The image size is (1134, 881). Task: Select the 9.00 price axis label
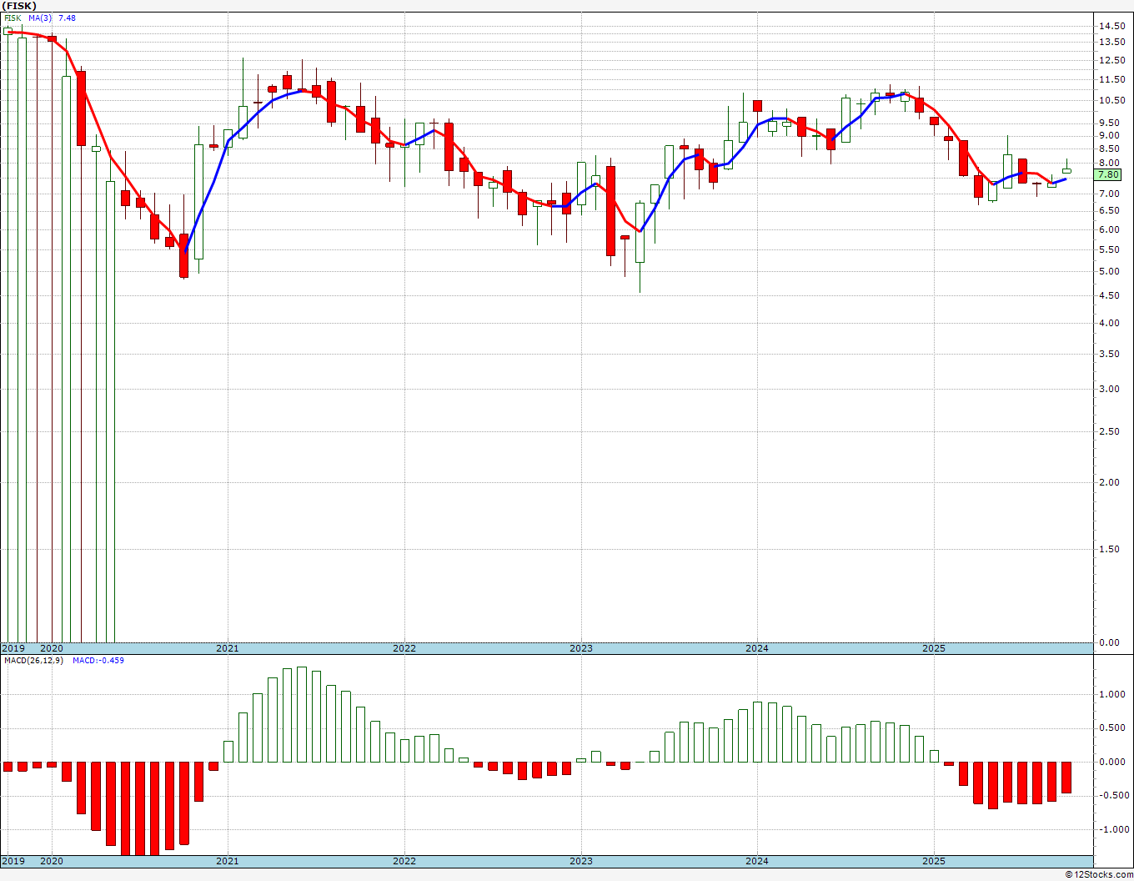tap(1108, 135)
